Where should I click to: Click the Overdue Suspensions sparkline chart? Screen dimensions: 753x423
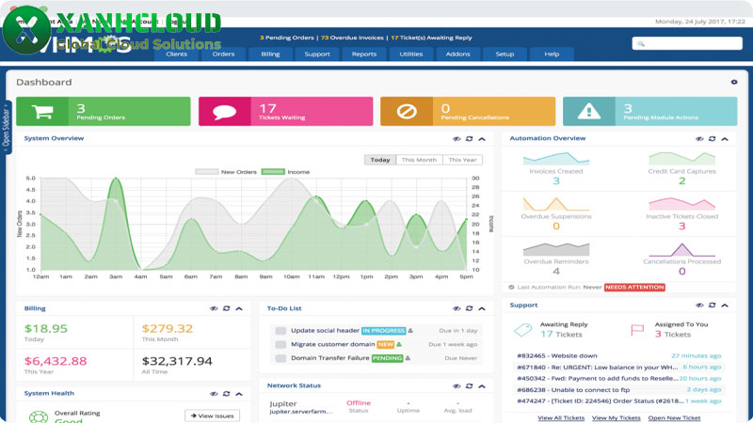tap(555, 204)
